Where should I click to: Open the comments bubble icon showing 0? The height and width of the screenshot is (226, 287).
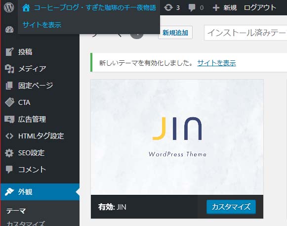coord(192,8)
